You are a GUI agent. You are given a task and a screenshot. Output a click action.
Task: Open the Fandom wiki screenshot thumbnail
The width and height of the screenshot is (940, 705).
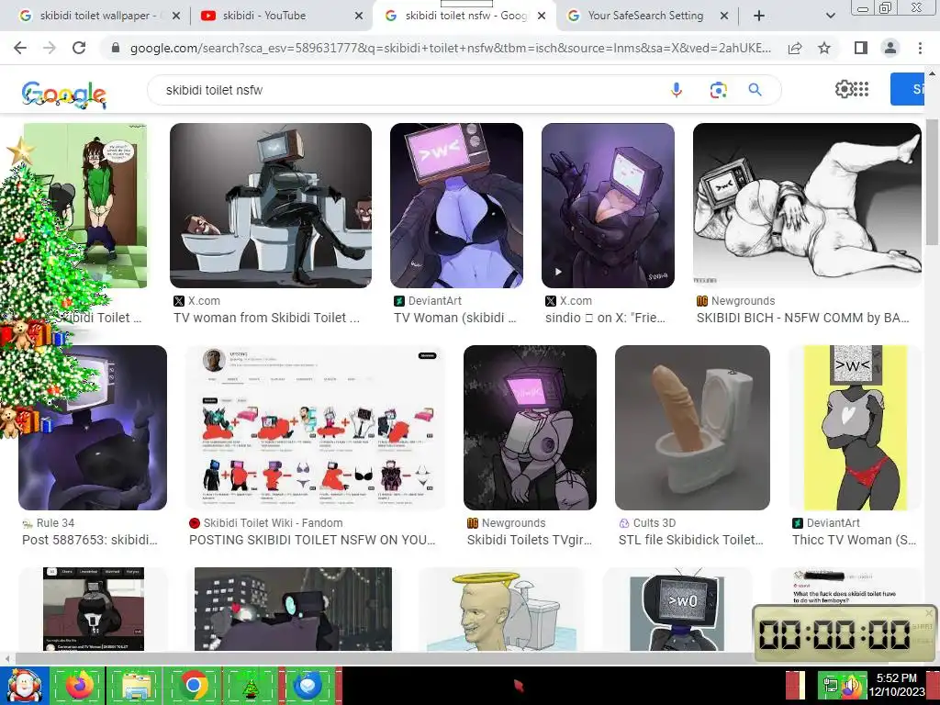(316, 428)
